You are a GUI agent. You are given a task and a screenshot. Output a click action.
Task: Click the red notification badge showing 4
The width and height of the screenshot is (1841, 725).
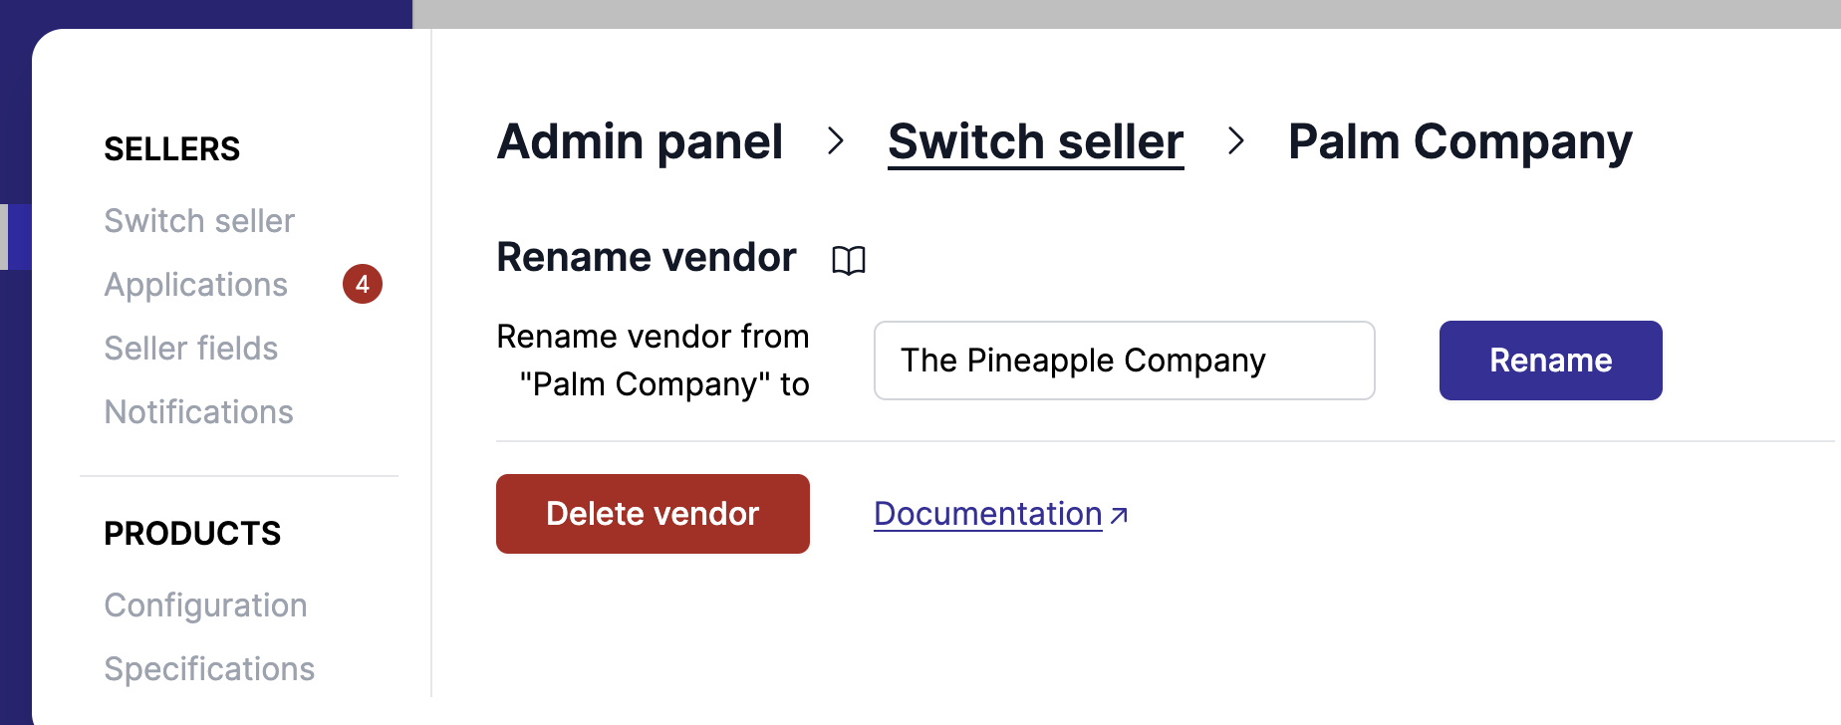click(363, 284)
